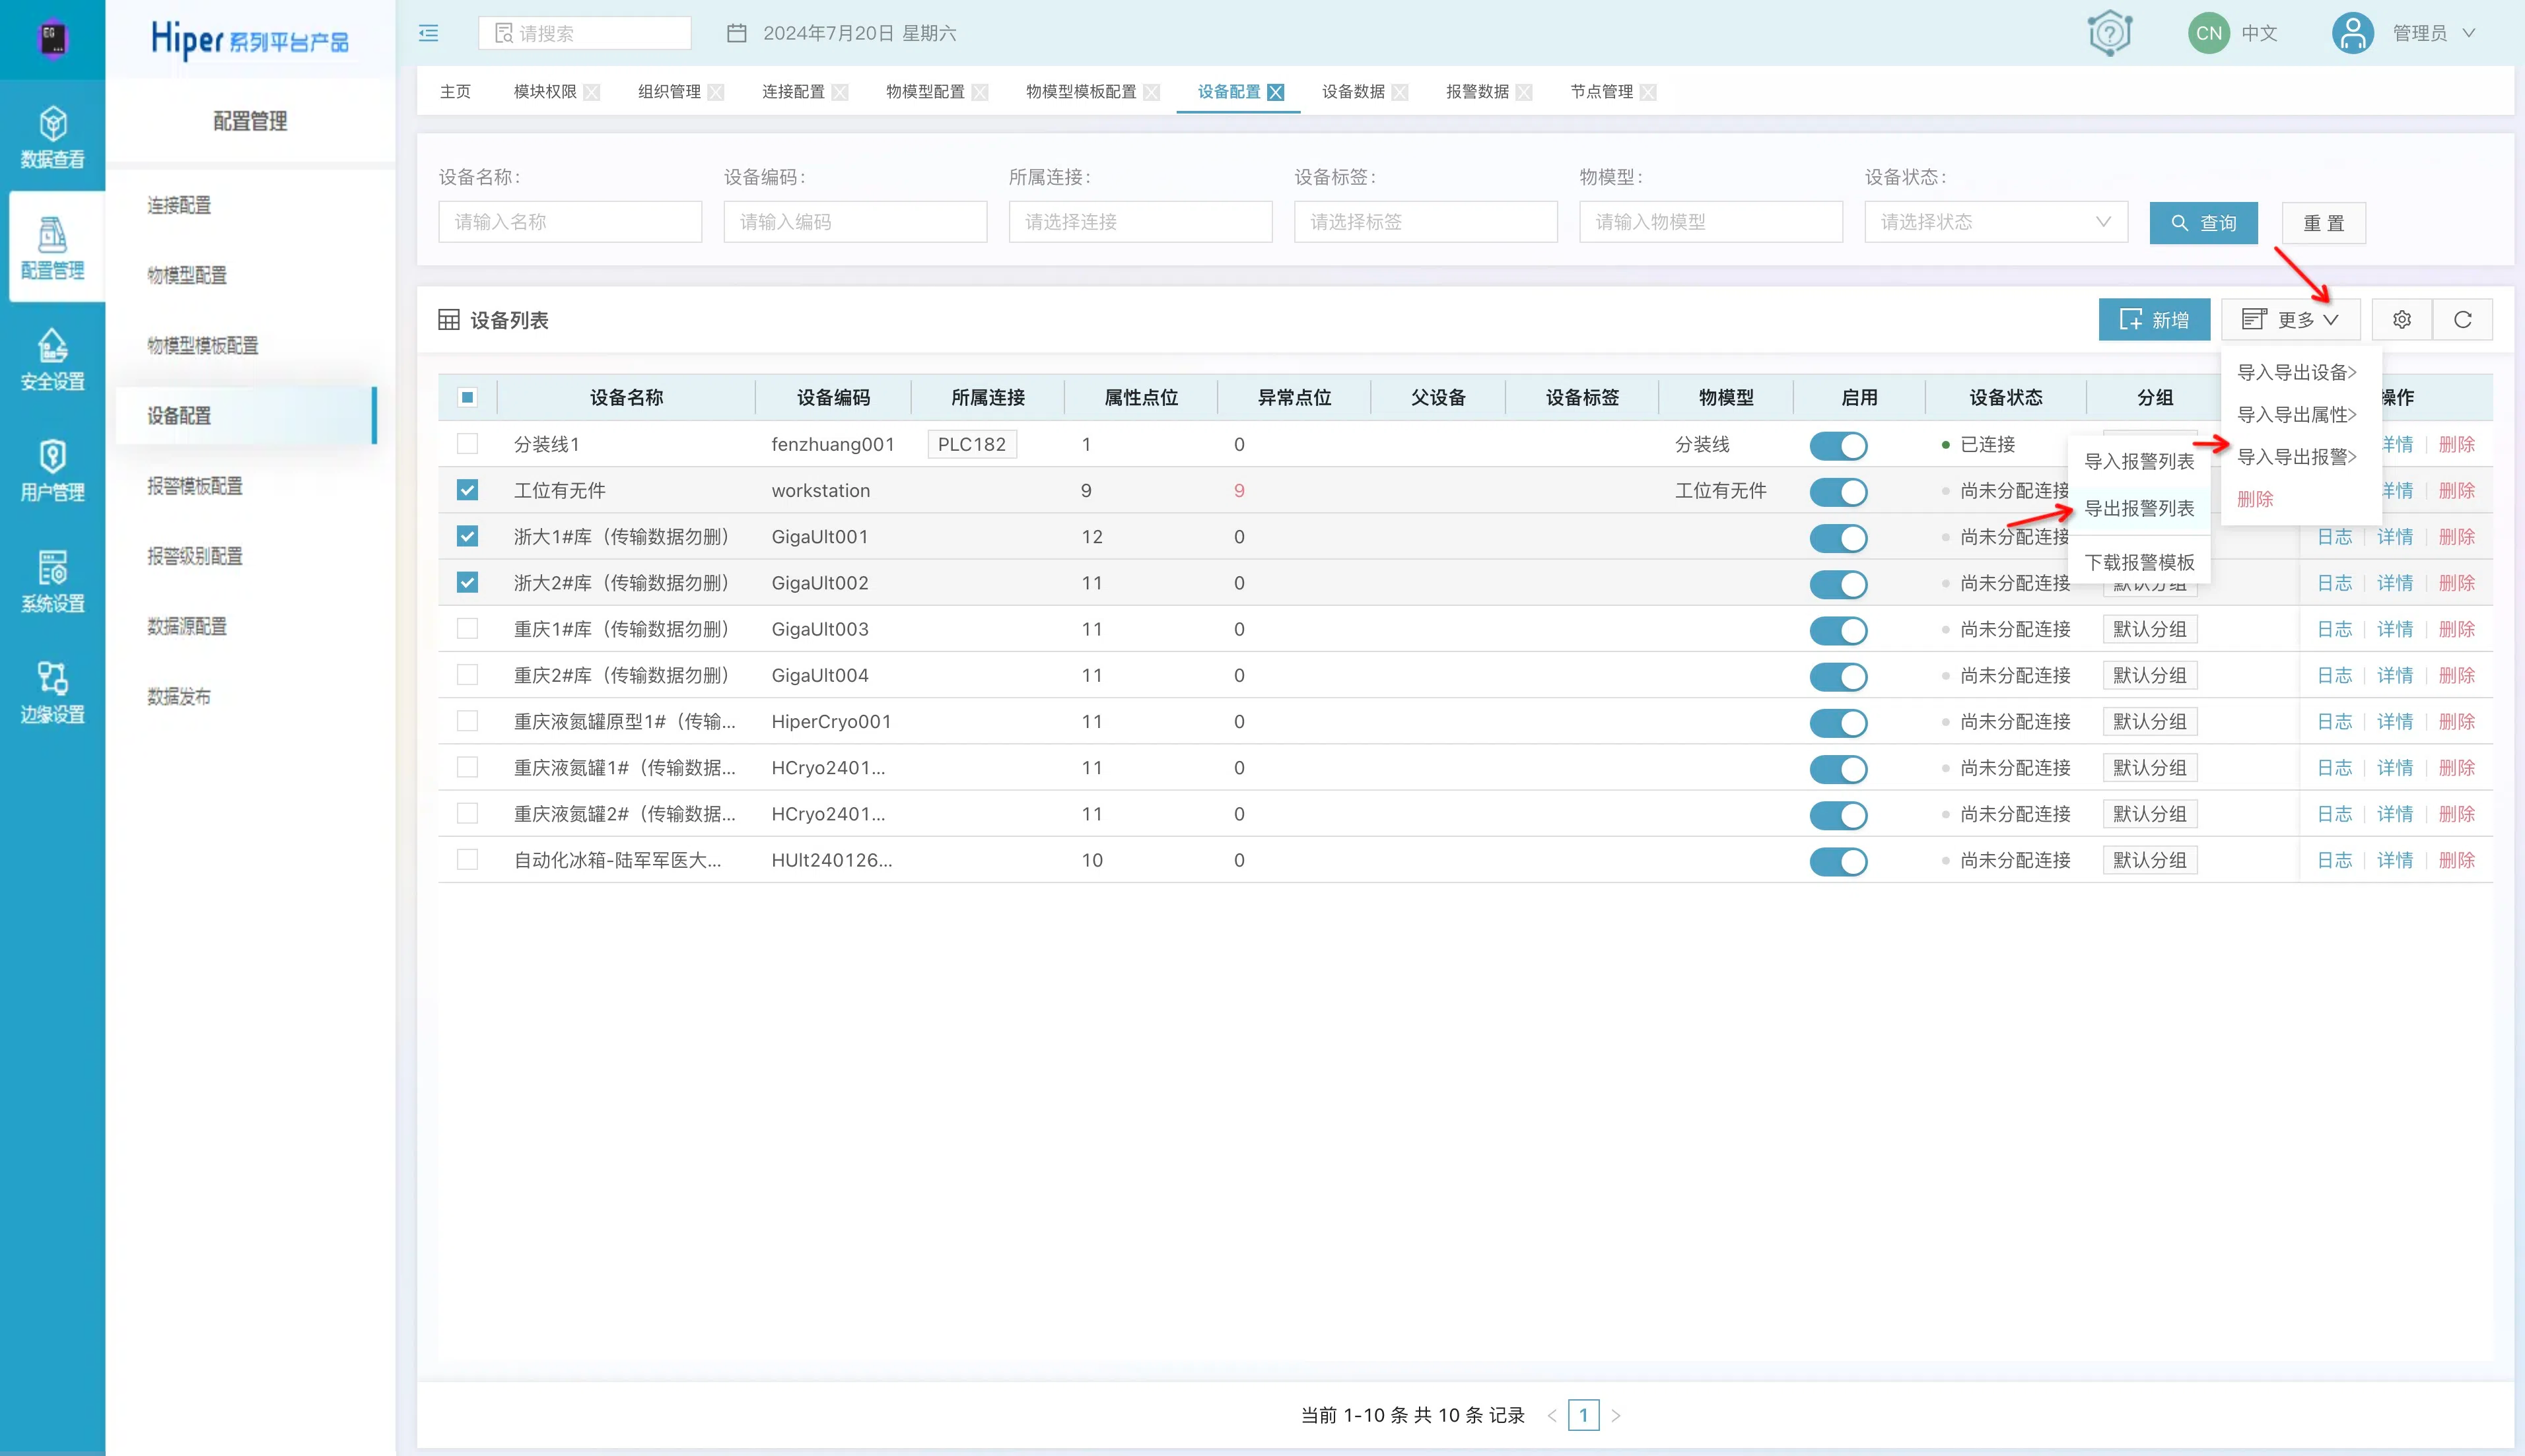This screenshot has width=2525, height=1456.
Task: Open the 所属连接 select field
Action: click(x=1140, y=222)
